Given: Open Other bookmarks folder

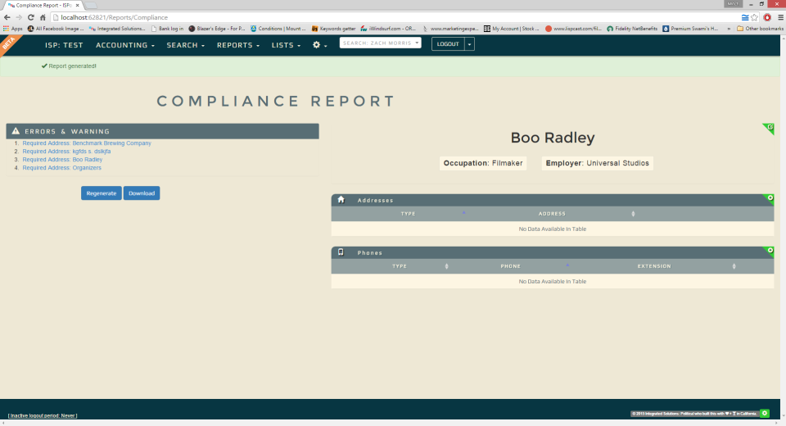Looking at the screenshot, I should [760, 29].
